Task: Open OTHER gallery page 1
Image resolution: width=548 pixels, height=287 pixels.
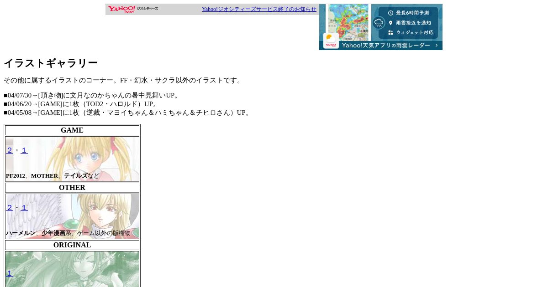Action: coord(24,208)
